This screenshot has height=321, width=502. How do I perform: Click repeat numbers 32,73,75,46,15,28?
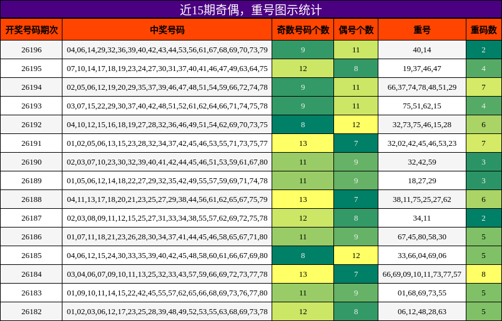click(x=422, y=125)
